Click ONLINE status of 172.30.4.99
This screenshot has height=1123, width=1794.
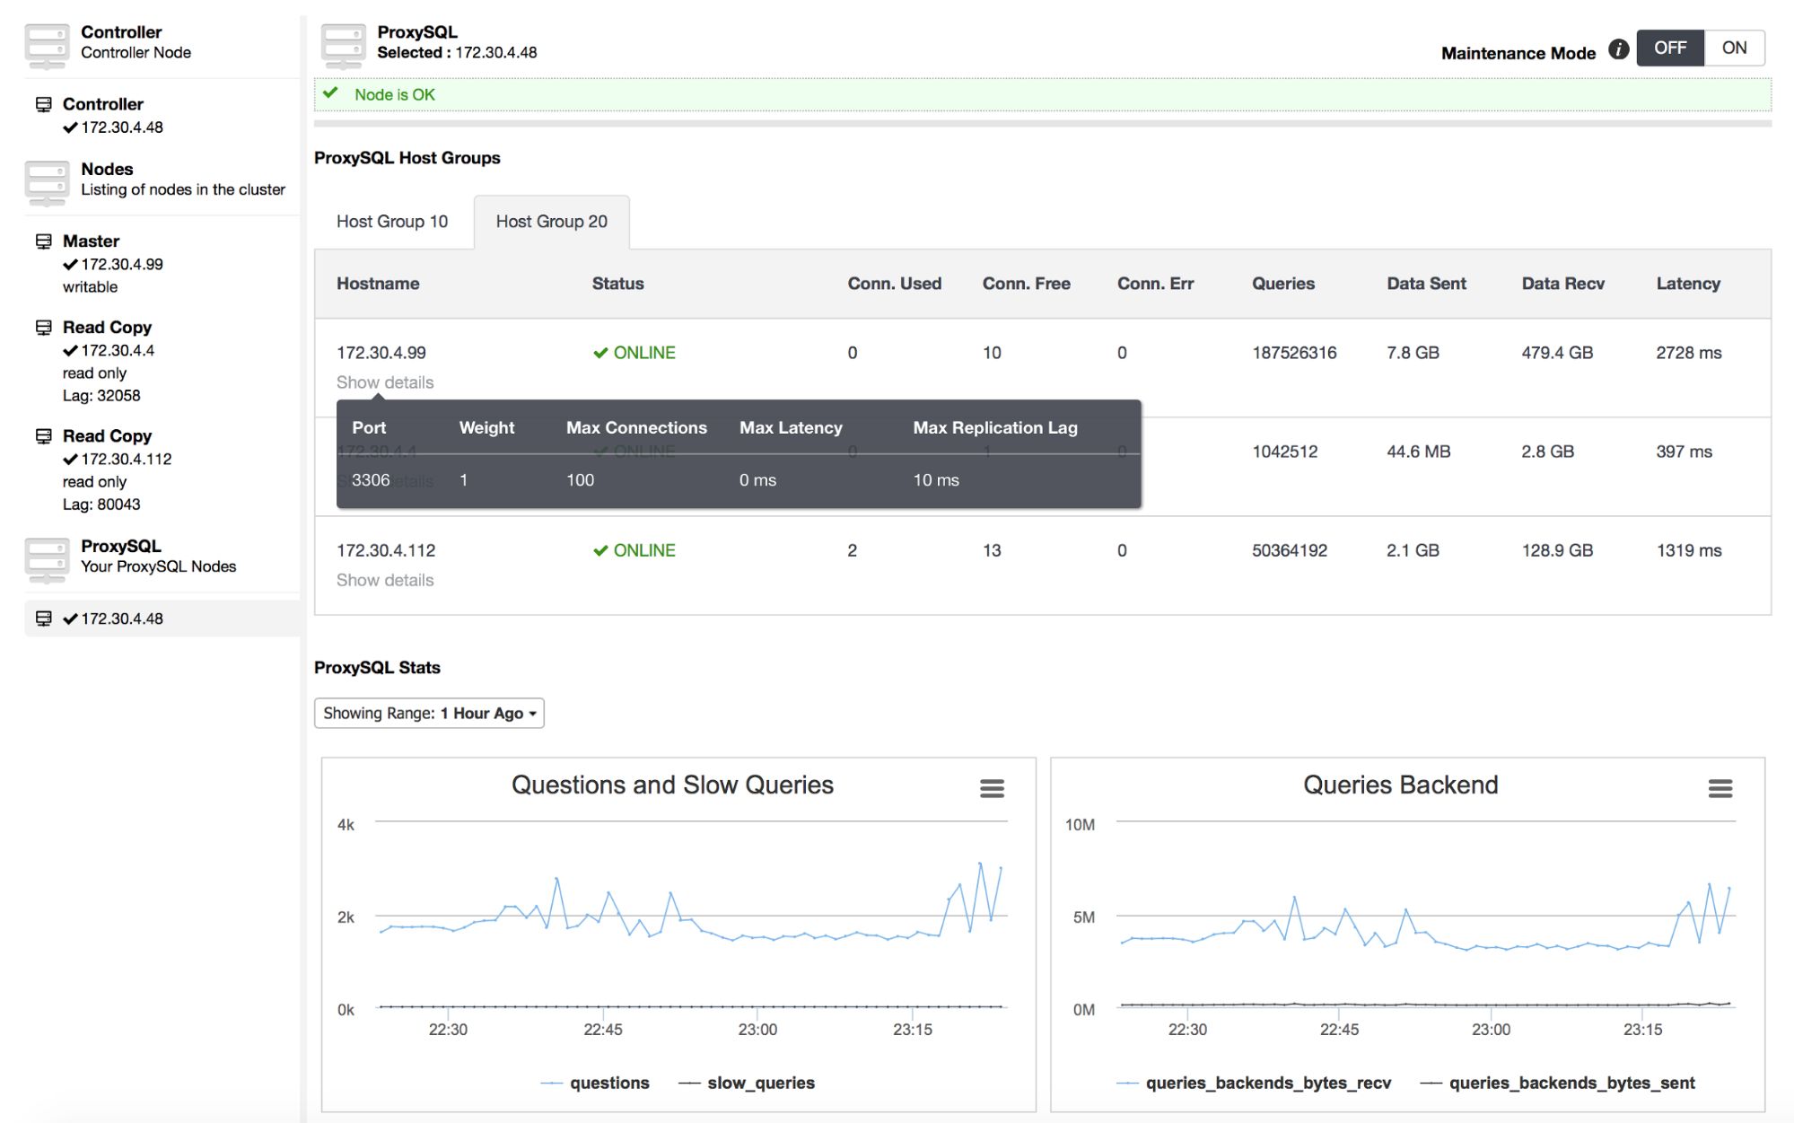coord(634,353)
